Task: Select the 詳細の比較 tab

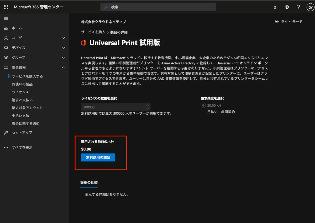Action: 89,182
